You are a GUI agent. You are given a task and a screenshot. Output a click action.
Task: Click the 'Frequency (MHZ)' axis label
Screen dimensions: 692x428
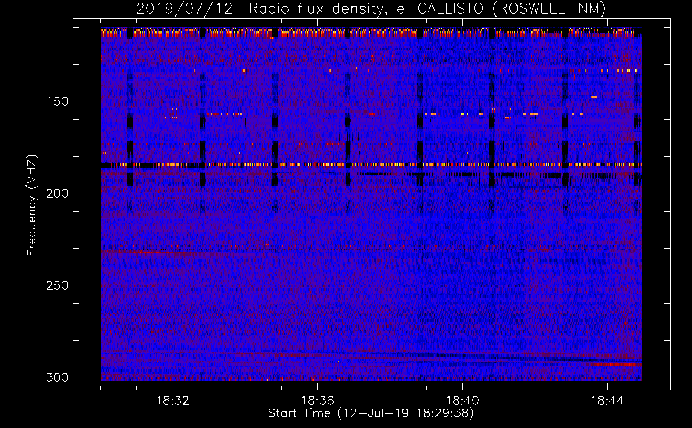(x=32, y=205)
